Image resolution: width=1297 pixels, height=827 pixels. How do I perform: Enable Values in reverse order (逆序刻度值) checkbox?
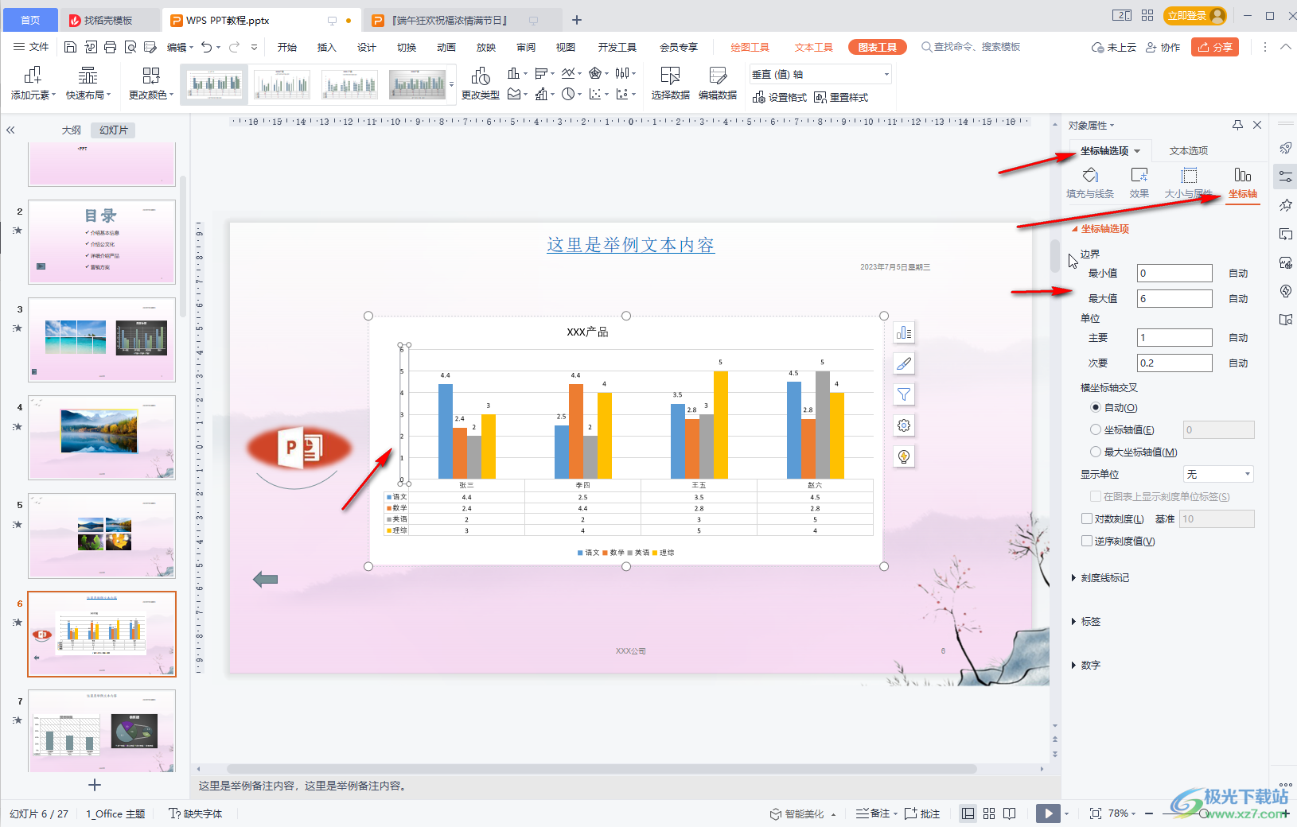tap(1087, 541)
